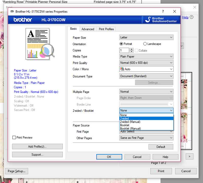Collapse the 2-sided / Booklet dropdown

pyautogui.click(x=146, y=111)
